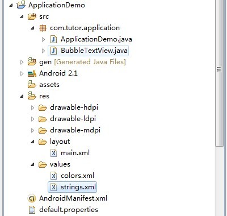
Task: Expand the ApplicationDemo.java node arrow
Action: click(43, 39)
